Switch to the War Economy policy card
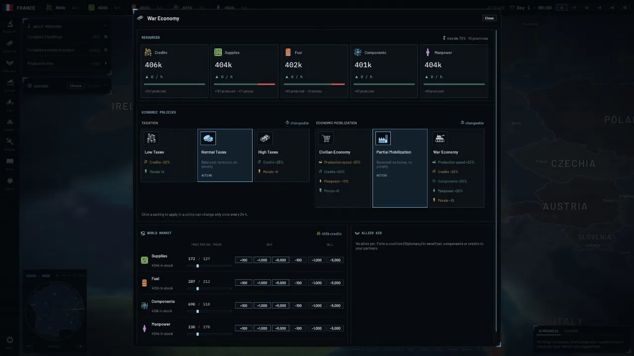The height and width of the screenshot is (356, 634). tap(457, 168)
